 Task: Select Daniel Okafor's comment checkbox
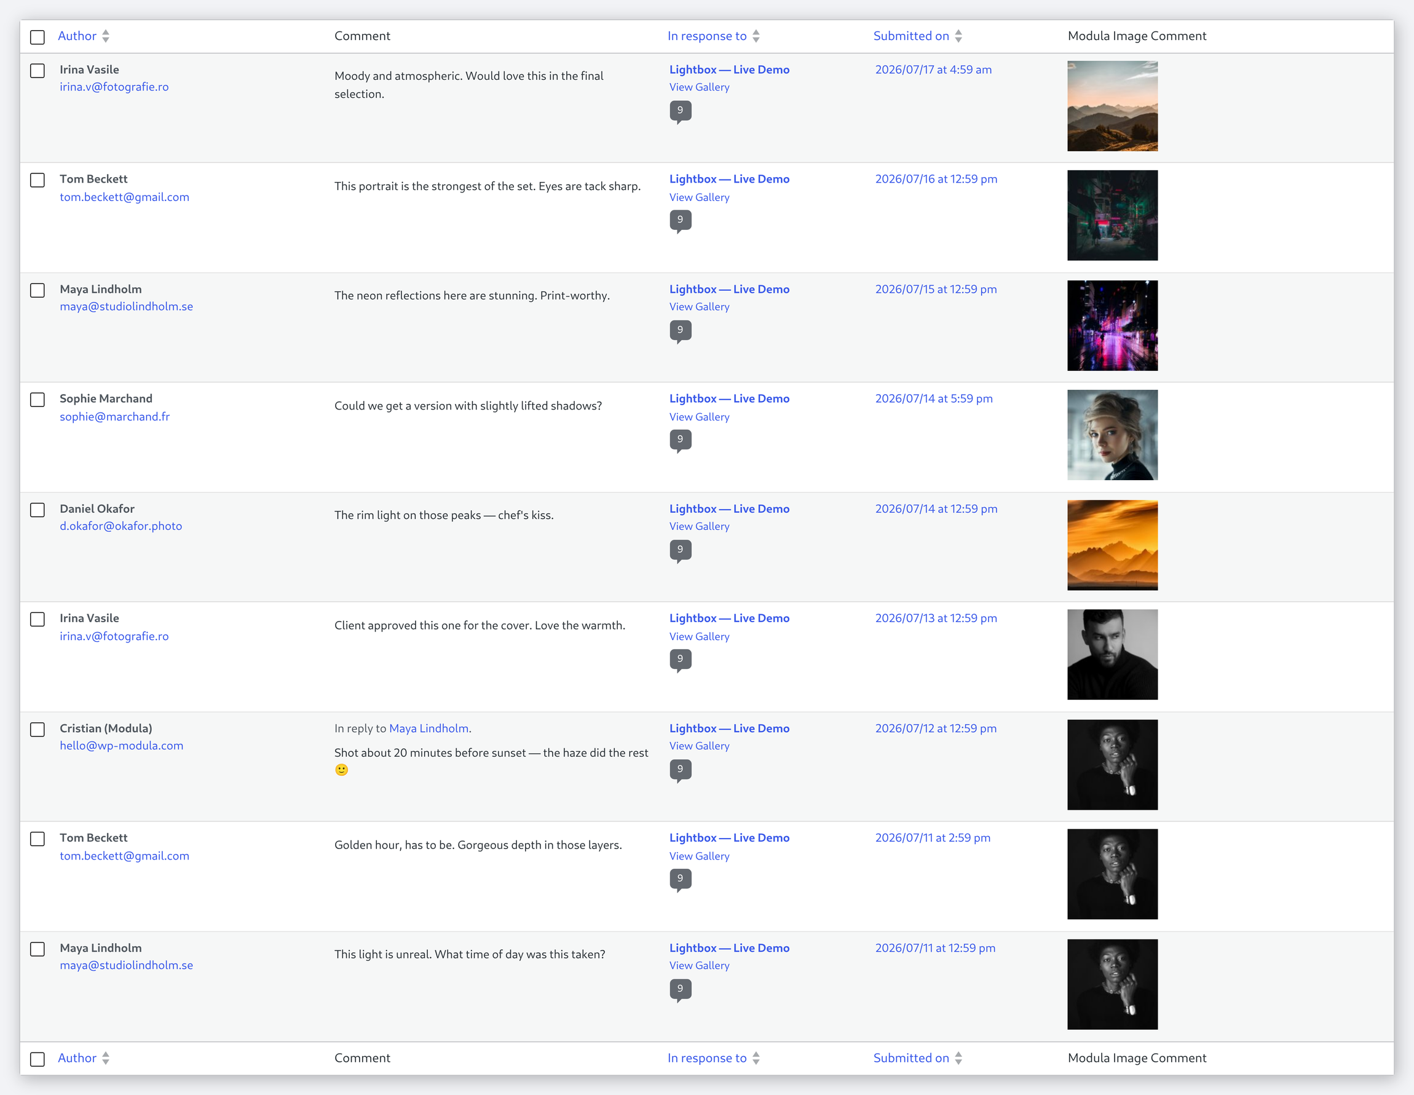38,510
